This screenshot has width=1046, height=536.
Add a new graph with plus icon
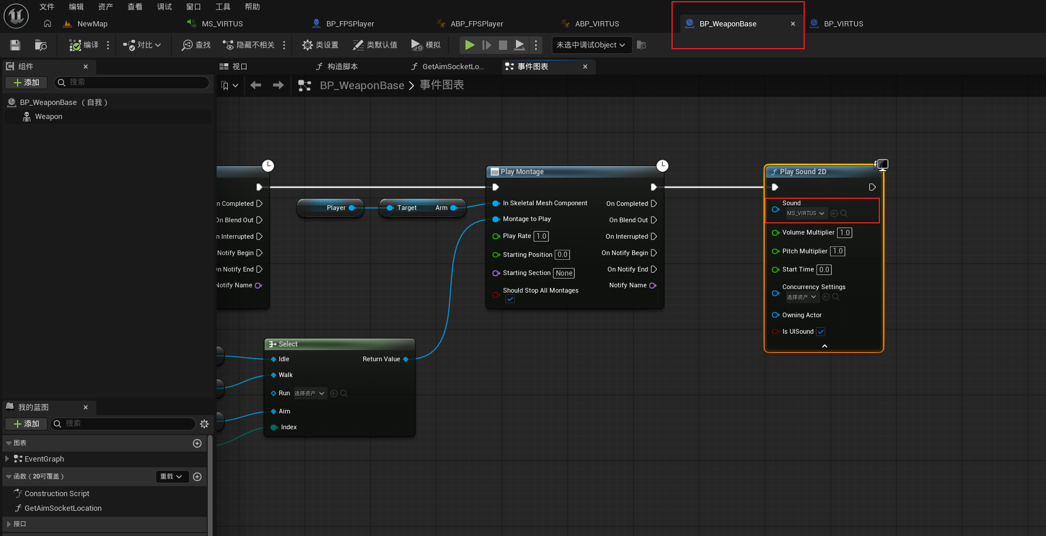(x=197, y=443)
